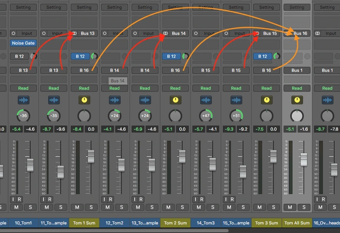340x233 pixels.
Task: Click the waveform icon on 12_Tom2 channel
Action: pos(115,100)
